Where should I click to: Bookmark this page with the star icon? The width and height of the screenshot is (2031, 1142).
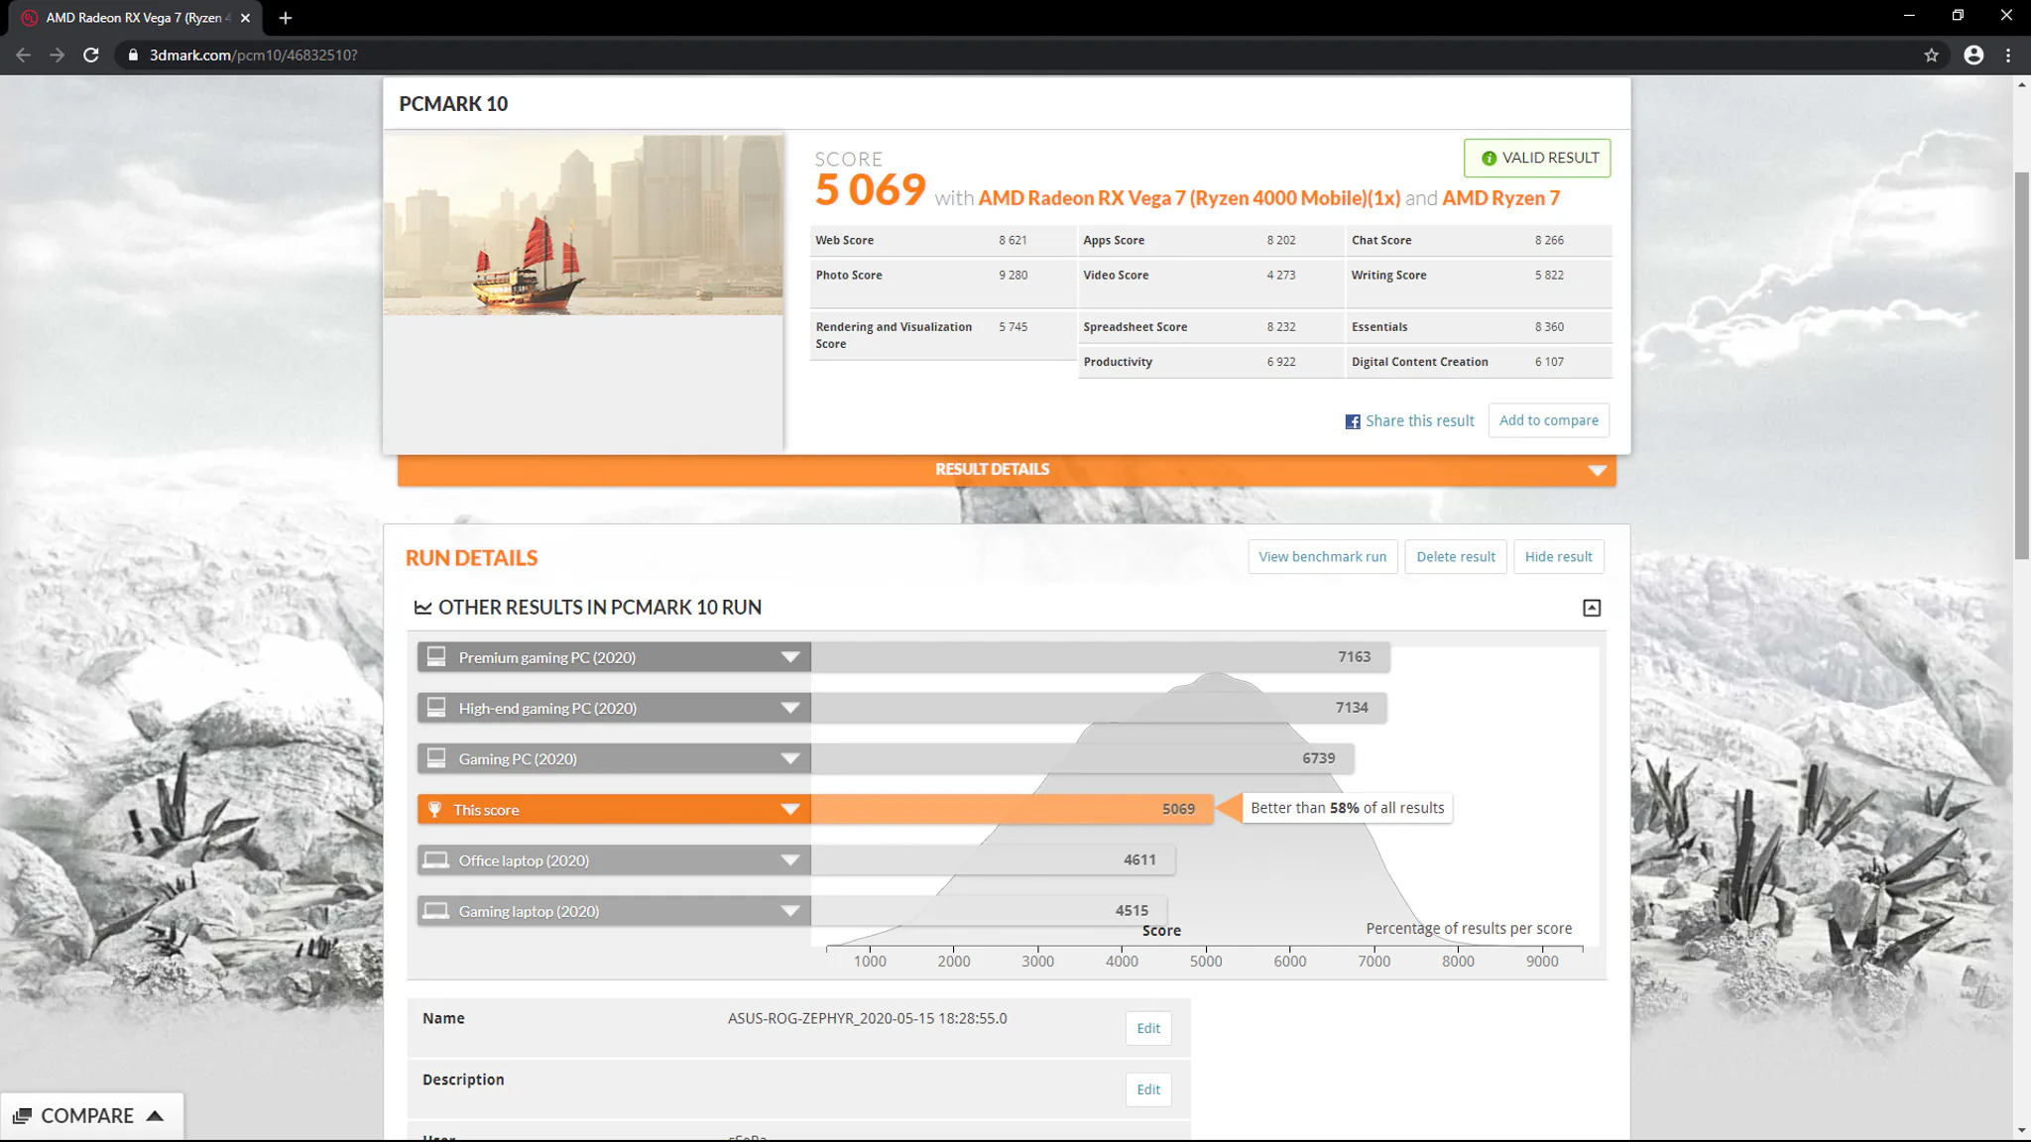tap(1931, 56)
